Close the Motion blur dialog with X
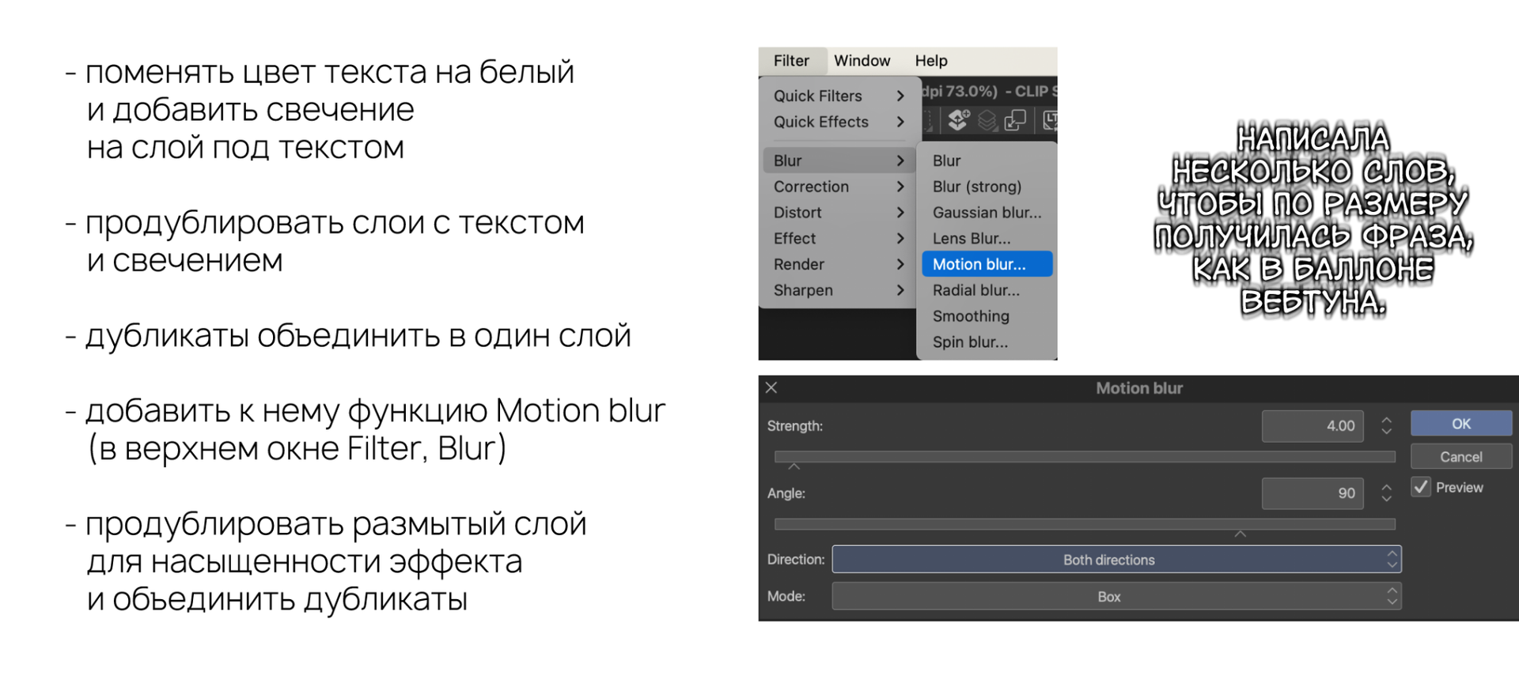Viewport: 1519px width, 683px height. (771, 387)
